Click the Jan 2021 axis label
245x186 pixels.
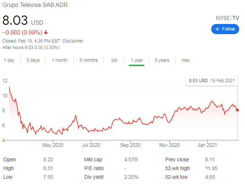pos(207,145)
